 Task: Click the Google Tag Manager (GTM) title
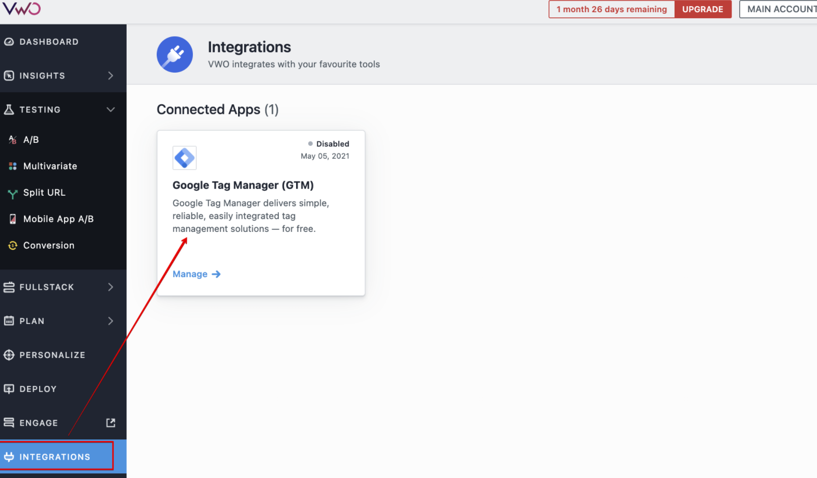tap(243, 185)
